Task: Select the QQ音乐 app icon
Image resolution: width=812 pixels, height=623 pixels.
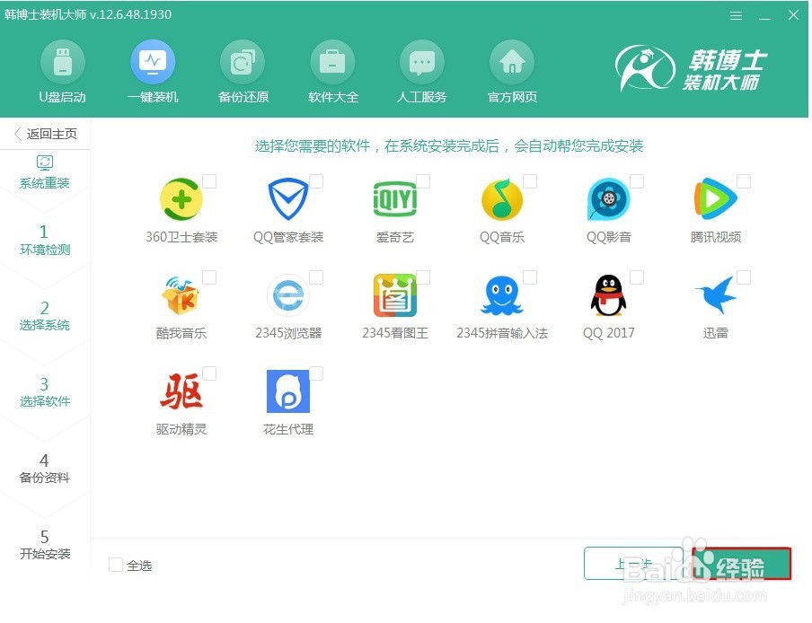Action: [502, 199]
